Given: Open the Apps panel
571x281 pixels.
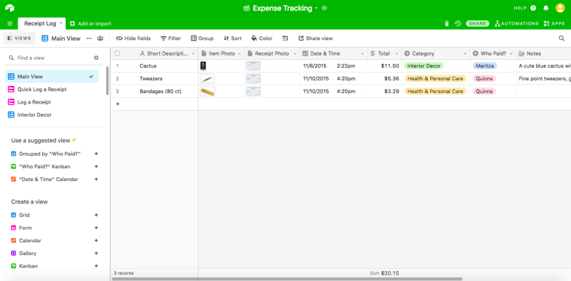Looking at the screenshot, I should pos(554,24).
